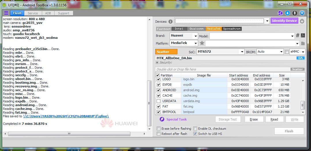Click the favorites star icon
311x151 pixels.
coord(202,43)
